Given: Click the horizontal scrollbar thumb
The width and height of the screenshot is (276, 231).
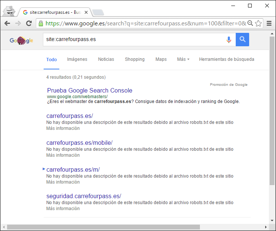Looking at the screenshot, I should pos(104,227).
